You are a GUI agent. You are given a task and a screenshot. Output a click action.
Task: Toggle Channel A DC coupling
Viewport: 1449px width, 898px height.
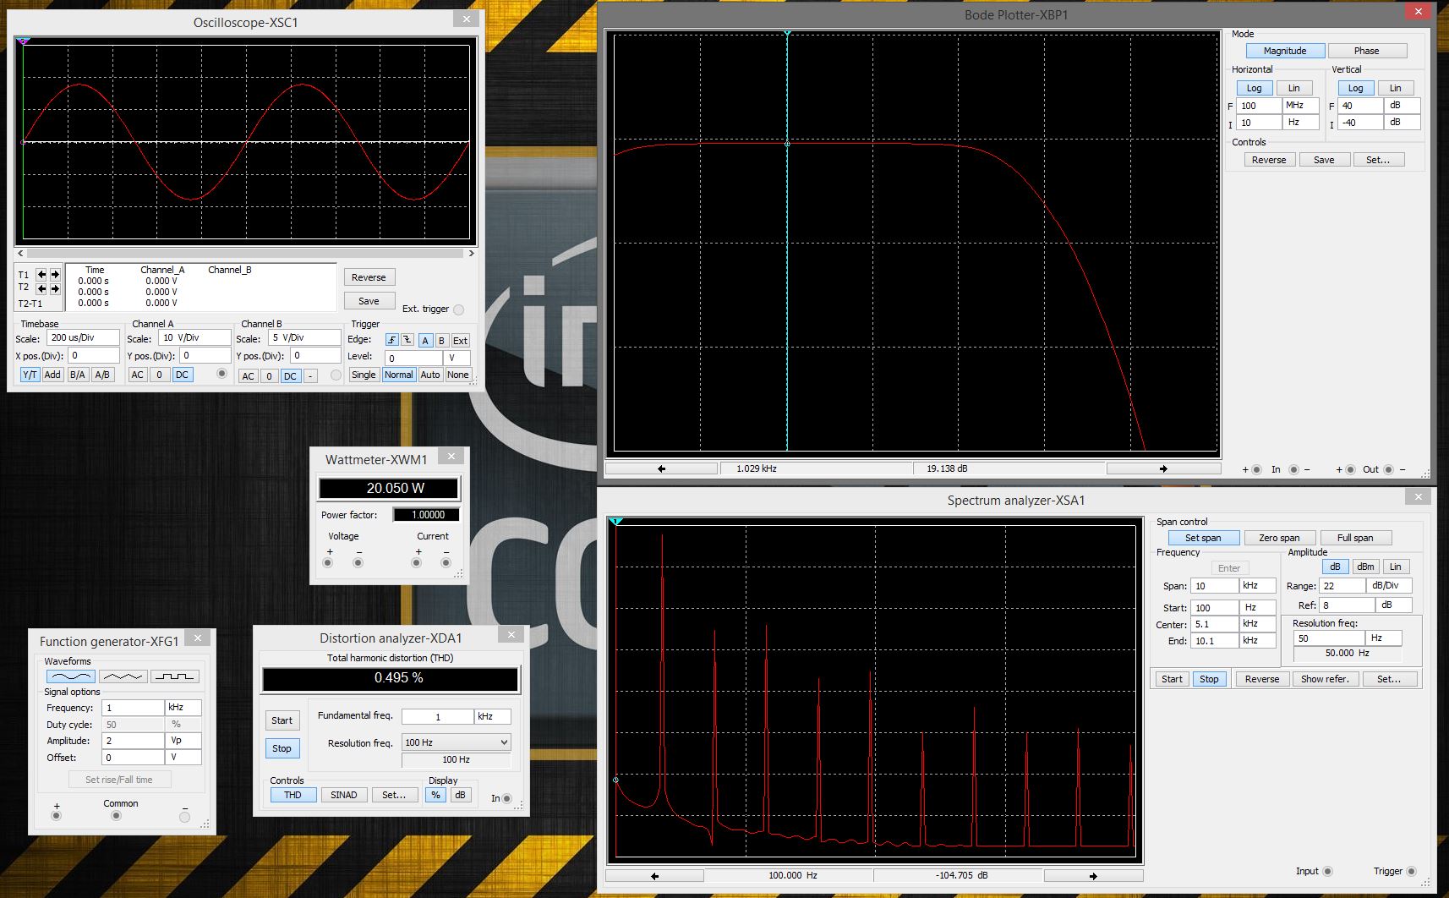[182, 375]
